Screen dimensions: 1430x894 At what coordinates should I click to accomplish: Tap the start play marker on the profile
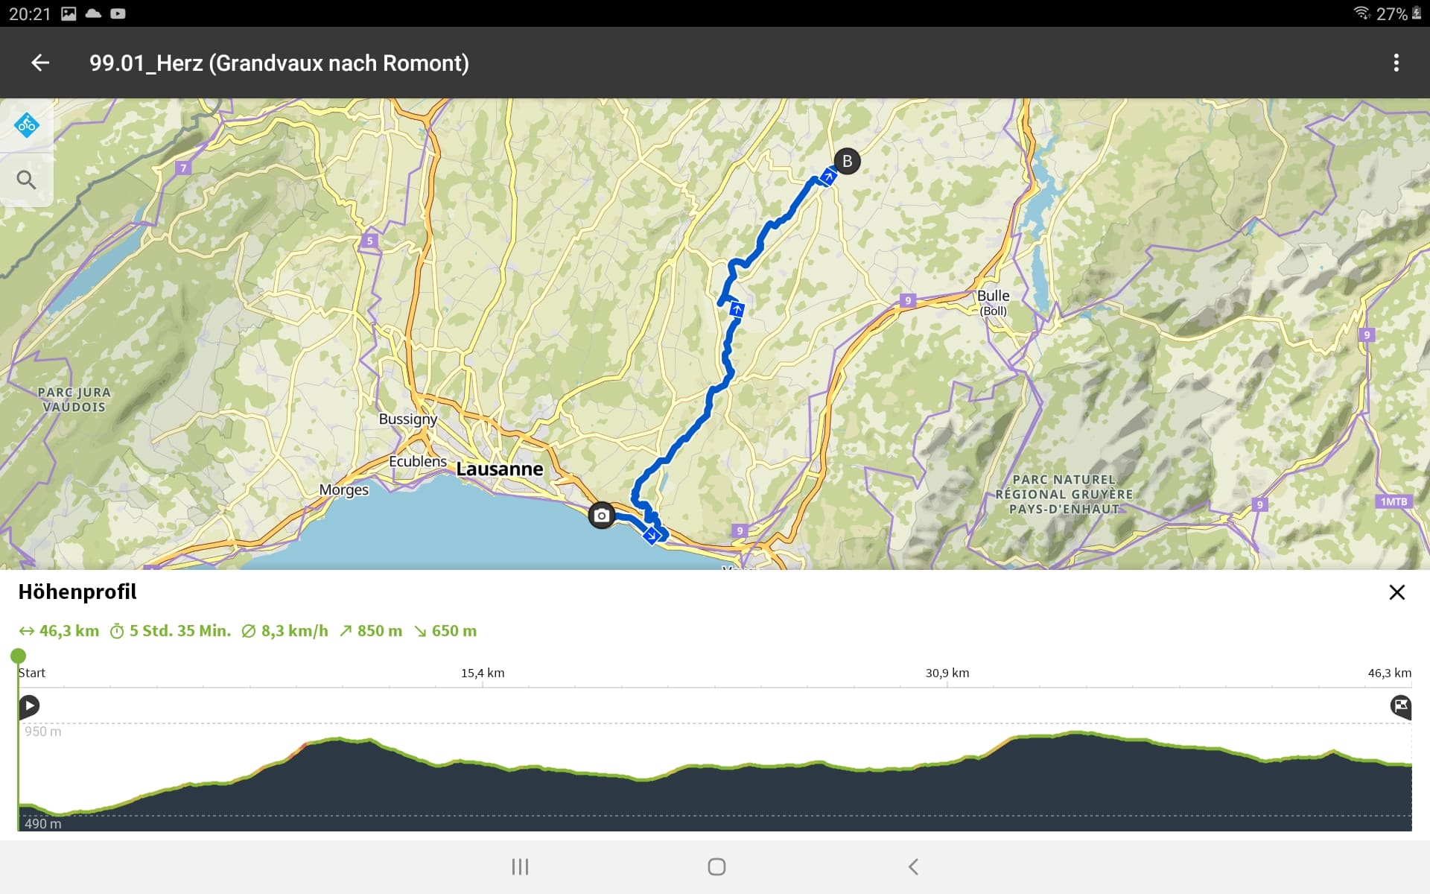tap(29, 706)
